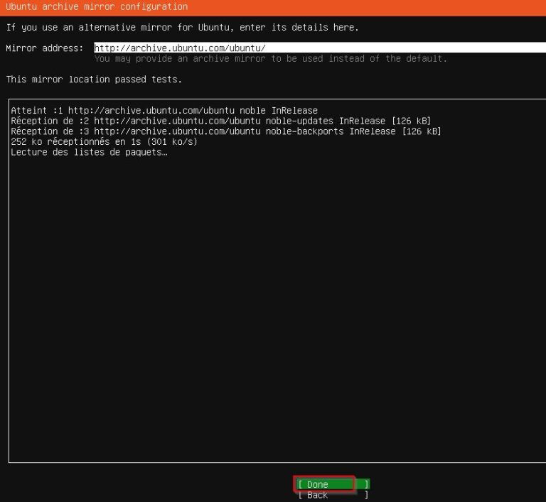546x502 pixels.
Task: Click the '252 ko réceptionnés en 1s' line
Action: pos(104,142)
